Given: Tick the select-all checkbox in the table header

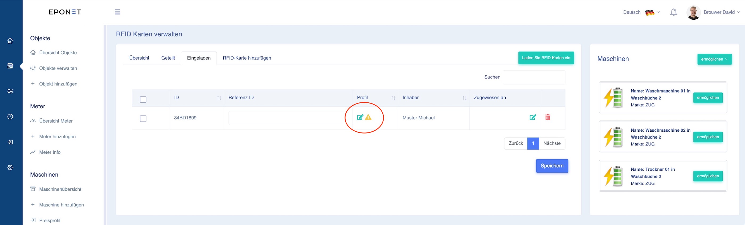Looking at the screenshot, I should coord(143,100).
